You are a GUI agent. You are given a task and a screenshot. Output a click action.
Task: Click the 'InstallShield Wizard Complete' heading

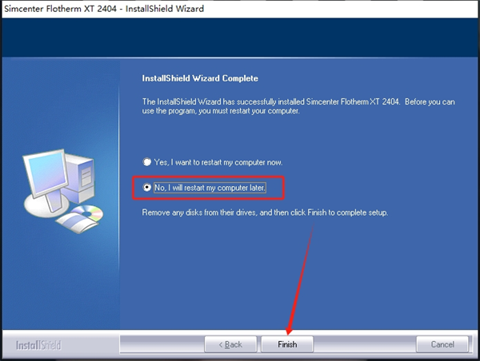(x=200, y=78)
